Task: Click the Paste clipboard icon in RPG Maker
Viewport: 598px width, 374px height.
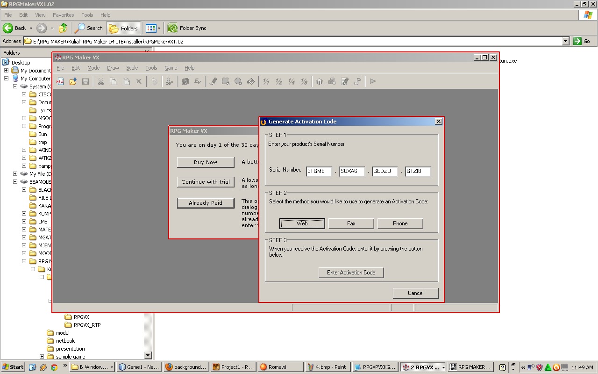Action: pyautogui.click(x=126, y=81)
